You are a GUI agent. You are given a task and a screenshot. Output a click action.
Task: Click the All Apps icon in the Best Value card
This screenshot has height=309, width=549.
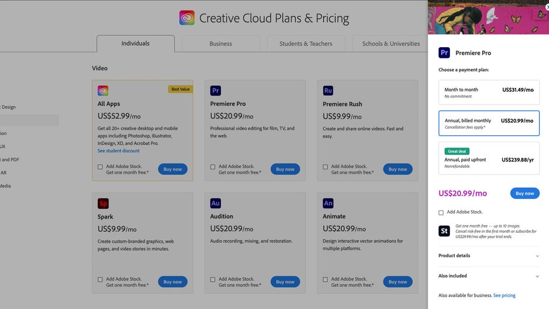pos(102,90)
